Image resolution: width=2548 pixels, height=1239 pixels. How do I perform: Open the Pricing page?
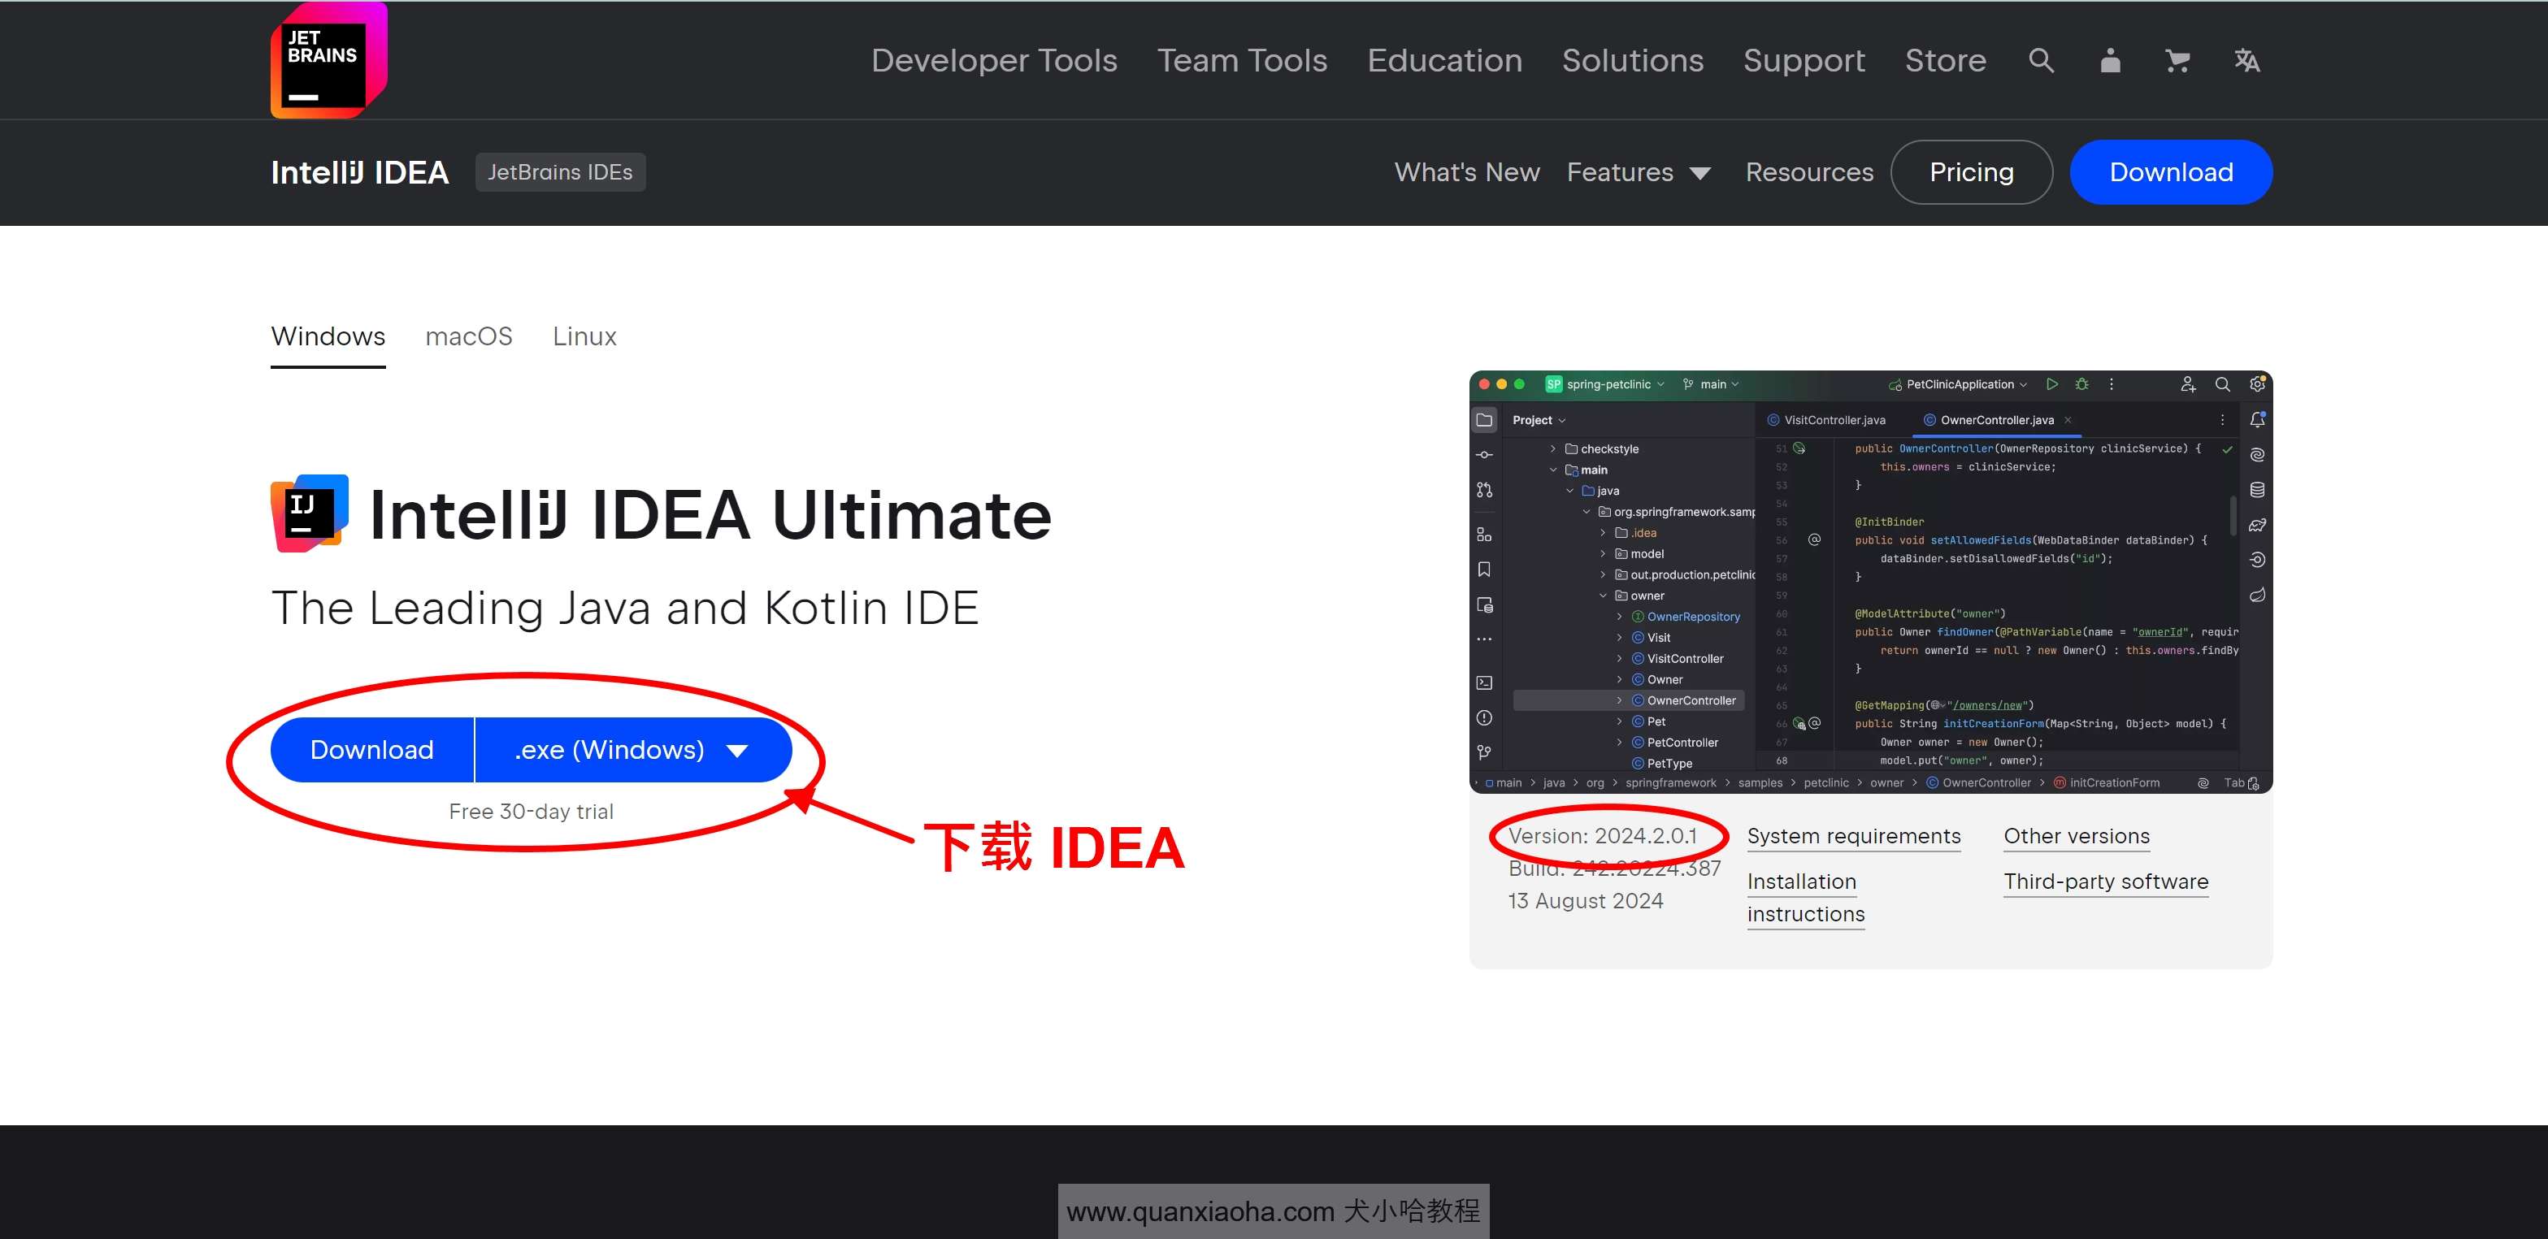[1971, 172]
